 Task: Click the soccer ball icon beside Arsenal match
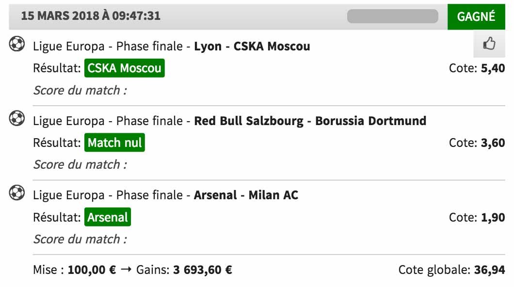click(16, 192)
